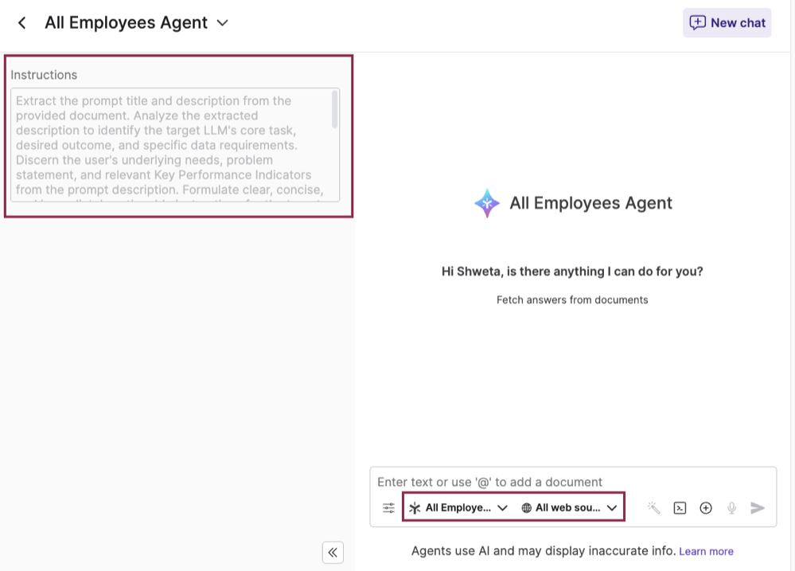This screenshot has width=795, height=571.
Task: Click the web sources globe icon
Action: (x=525, y=507)
